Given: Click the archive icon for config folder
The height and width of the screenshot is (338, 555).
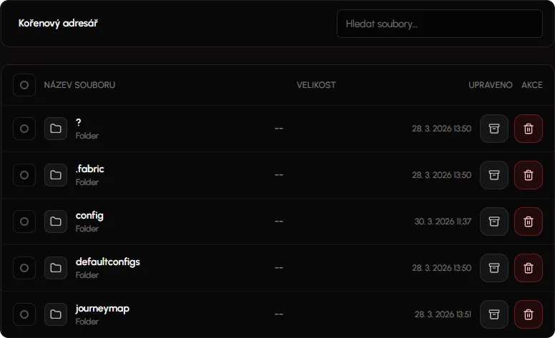Looking at the screenshot, I should click(x=493, y=222).
